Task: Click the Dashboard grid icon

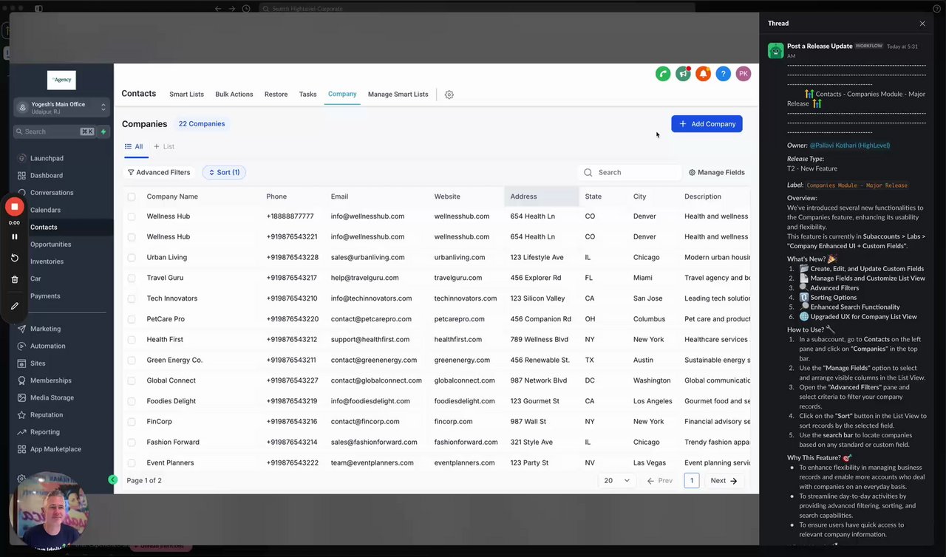Action: (x=22, y=176)
